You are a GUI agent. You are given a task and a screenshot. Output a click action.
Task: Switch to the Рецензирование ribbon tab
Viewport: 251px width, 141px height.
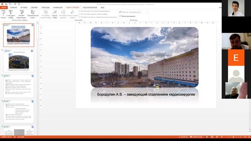coord(90,7)
